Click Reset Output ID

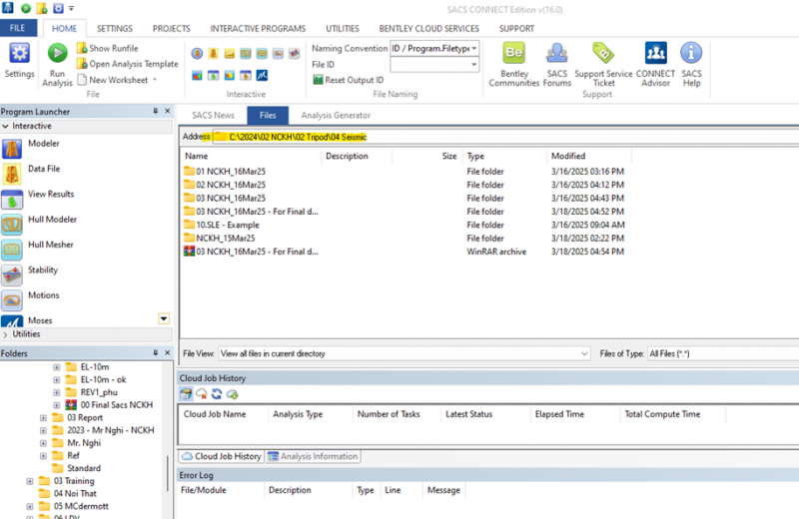point(348,80)
